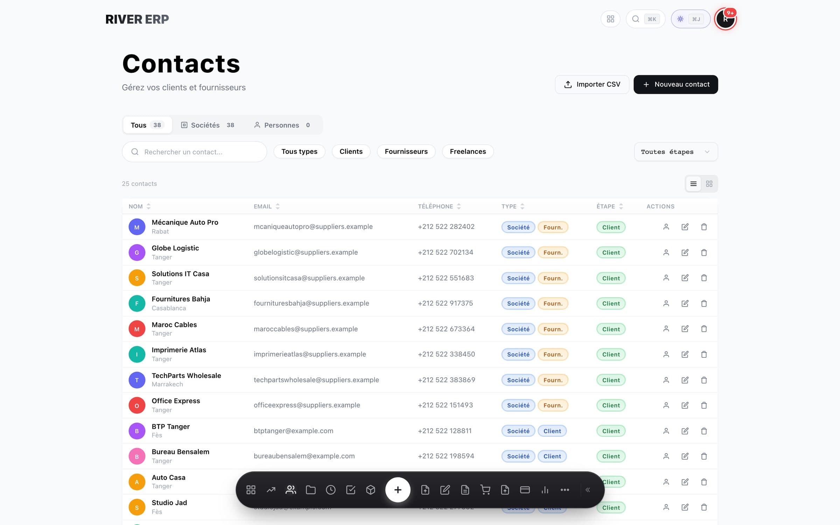
Task: Click the white plus button in the dock
Action: [398, 490]
